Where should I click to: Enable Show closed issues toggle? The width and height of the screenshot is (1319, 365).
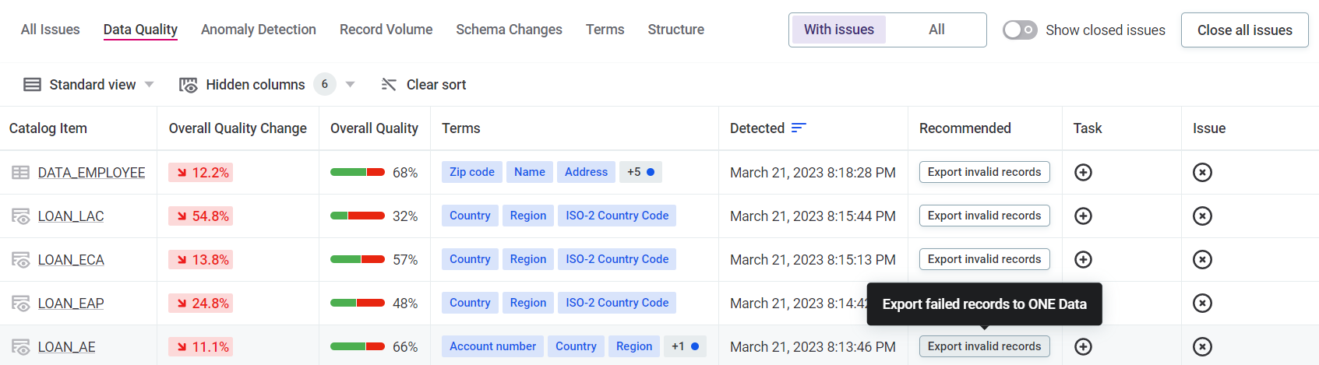coord(1020,30)
